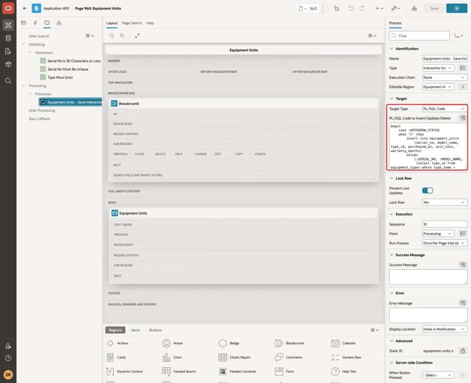Open the Run Process dropdown
This screenshot has width=471, height=383.
(x=444, y=243)
